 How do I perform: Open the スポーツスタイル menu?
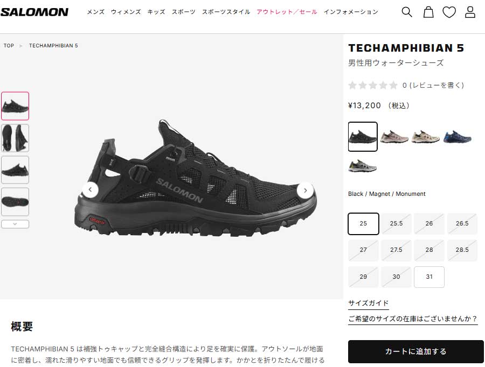(x=226, y=12)
